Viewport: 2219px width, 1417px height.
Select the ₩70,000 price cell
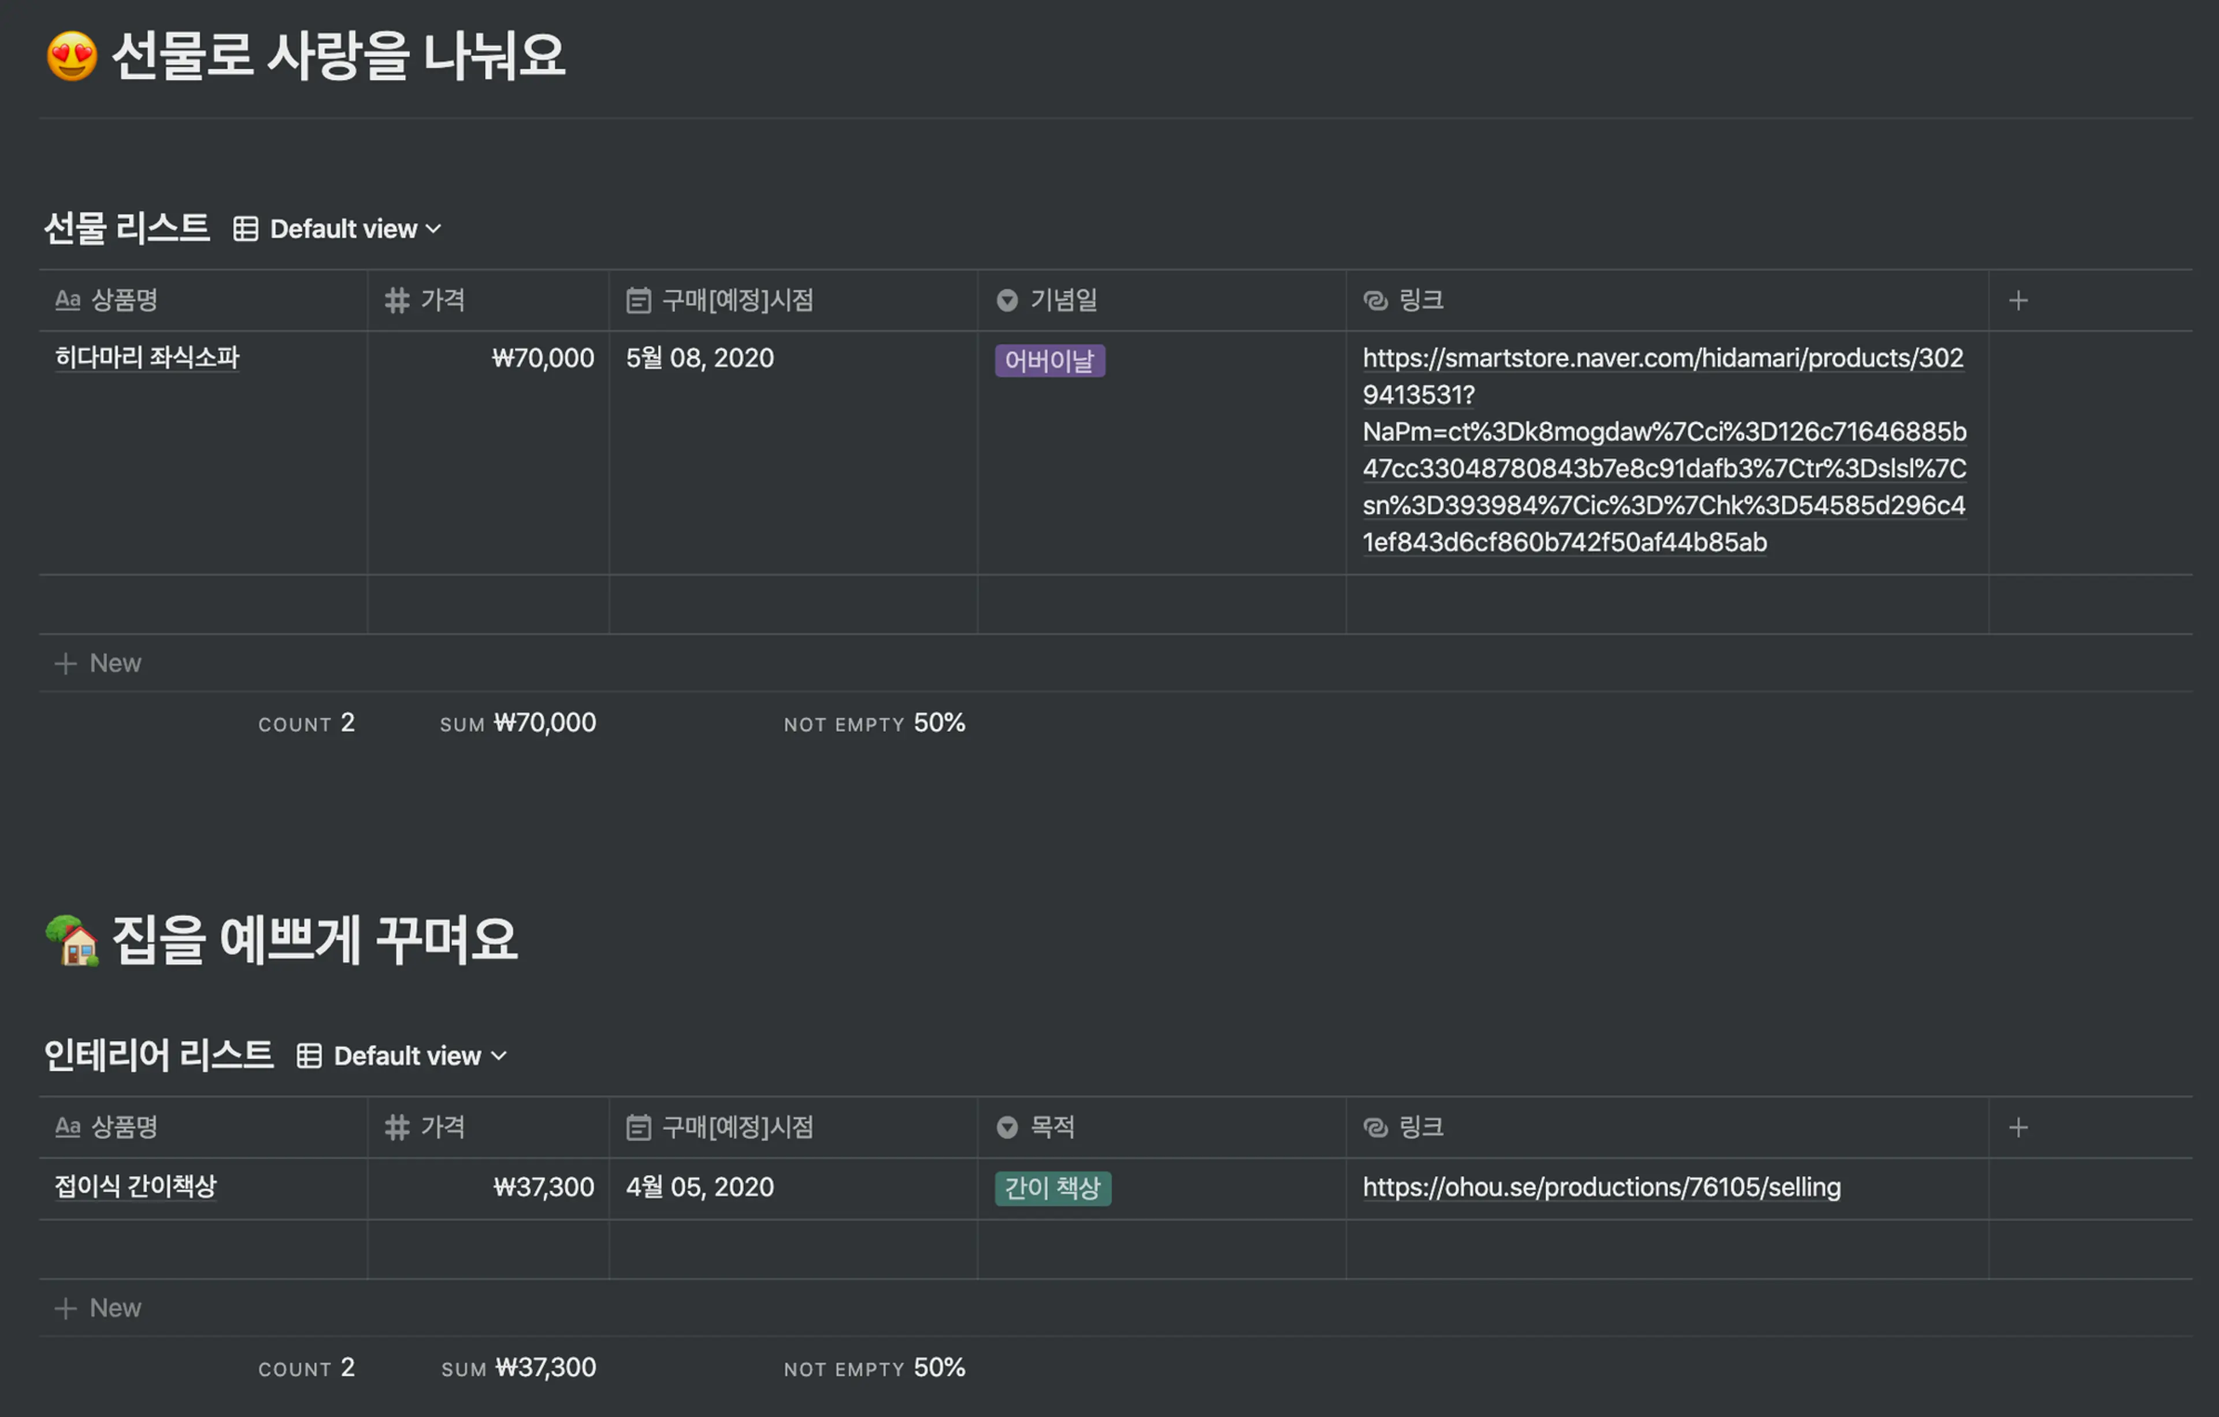[x=488, y=452]
